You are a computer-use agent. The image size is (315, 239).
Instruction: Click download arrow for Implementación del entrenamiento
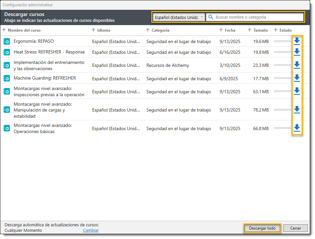[x=297, y=65]
